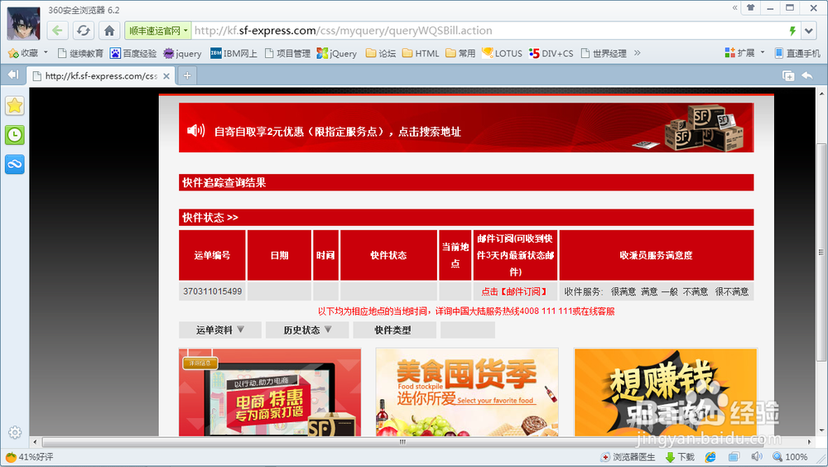Open the address bar history dropdown arrow
The height and width of the screenshot is (467, 828).
809,31
